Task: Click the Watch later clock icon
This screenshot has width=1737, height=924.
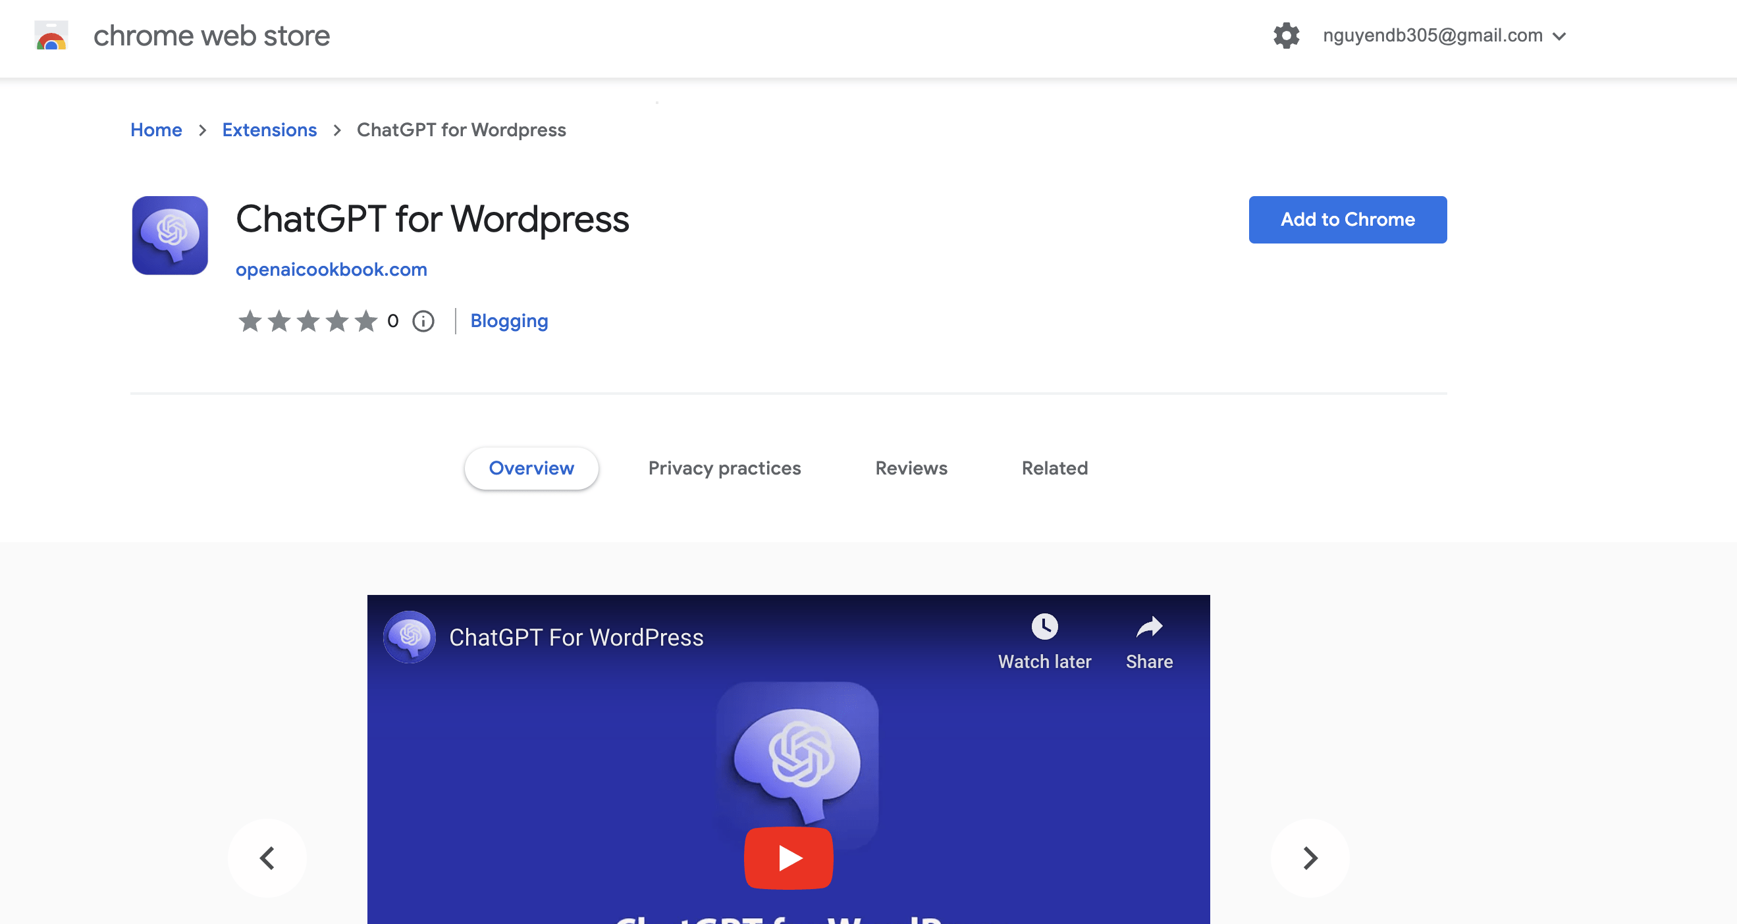Action: [x=1044, y=627]
